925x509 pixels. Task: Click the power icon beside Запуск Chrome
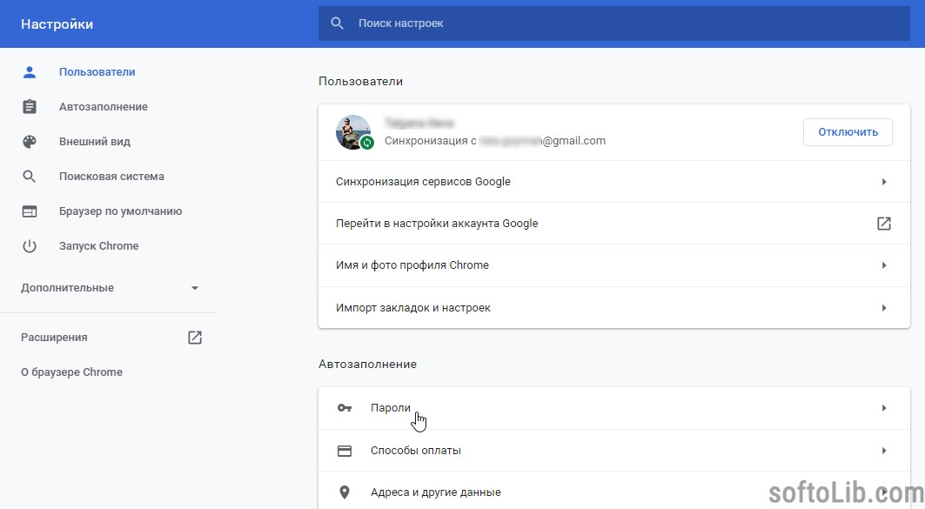pyautogui.click(x=29, y=246)
